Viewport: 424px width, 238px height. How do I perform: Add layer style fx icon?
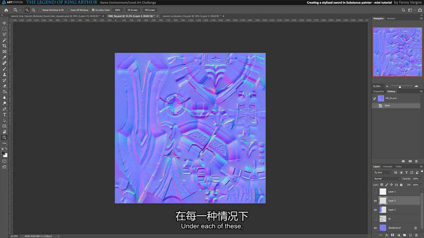[387, 235]
